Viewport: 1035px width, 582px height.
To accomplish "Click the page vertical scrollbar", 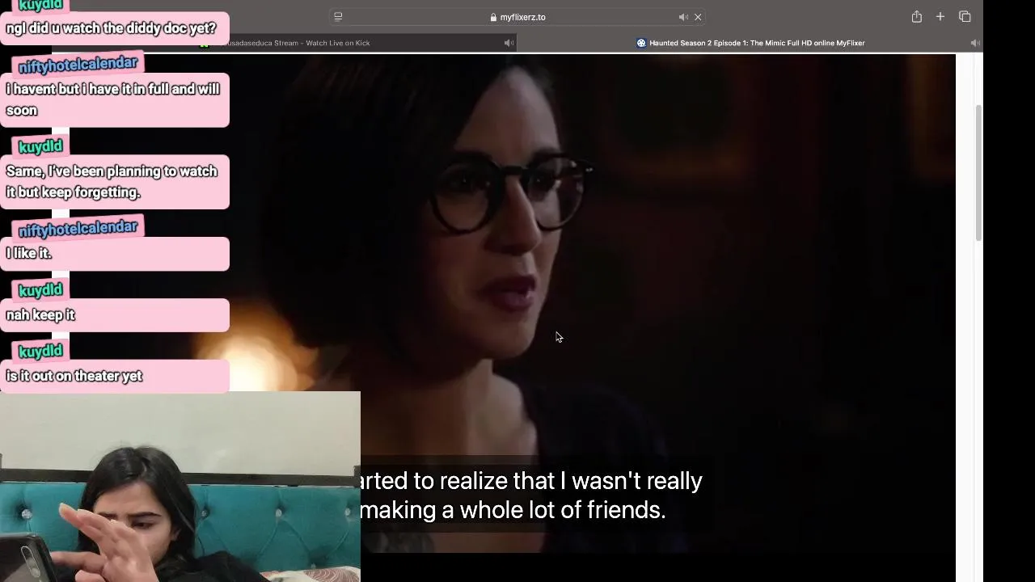I will coord(978,172).
